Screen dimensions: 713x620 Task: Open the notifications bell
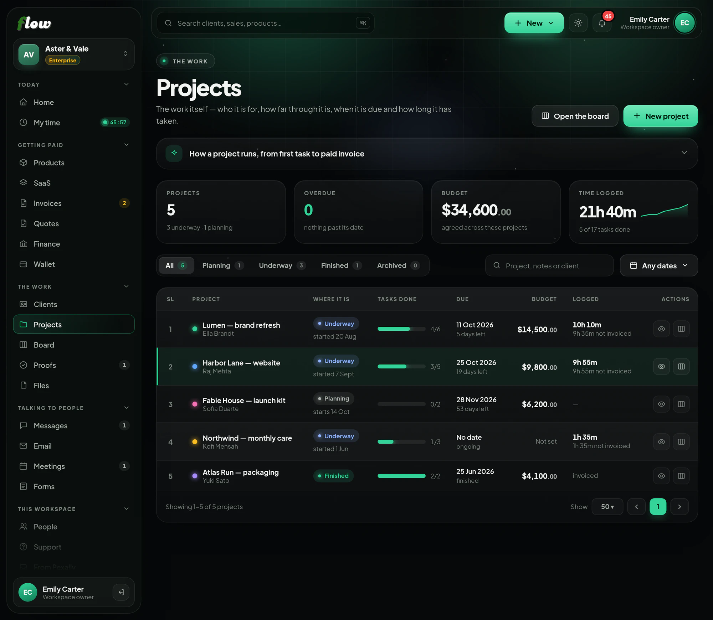click(602, 23)
